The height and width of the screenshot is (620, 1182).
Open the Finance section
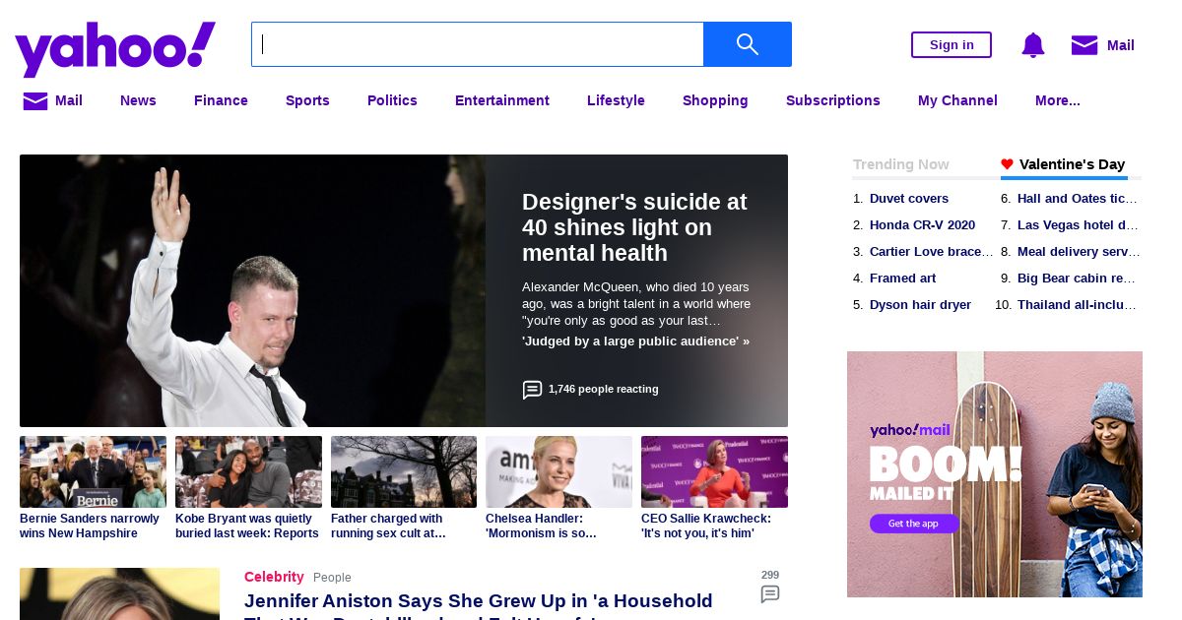click(x=221, y=100)
